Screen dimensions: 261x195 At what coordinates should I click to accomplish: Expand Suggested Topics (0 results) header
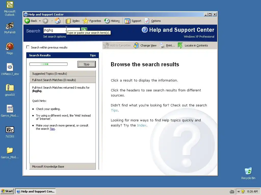pos(63,74)
